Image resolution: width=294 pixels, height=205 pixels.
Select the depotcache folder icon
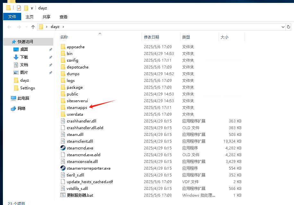(63, 67)
